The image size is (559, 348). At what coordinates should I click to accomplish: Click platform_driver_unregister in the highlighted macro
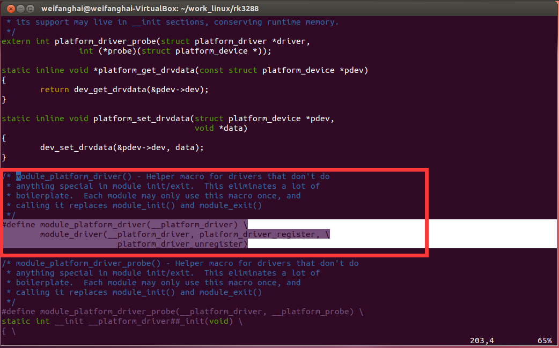tap(182, 244)
